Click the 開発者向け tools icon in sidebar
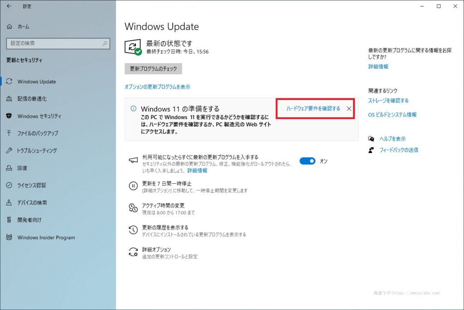 [9, 220]
